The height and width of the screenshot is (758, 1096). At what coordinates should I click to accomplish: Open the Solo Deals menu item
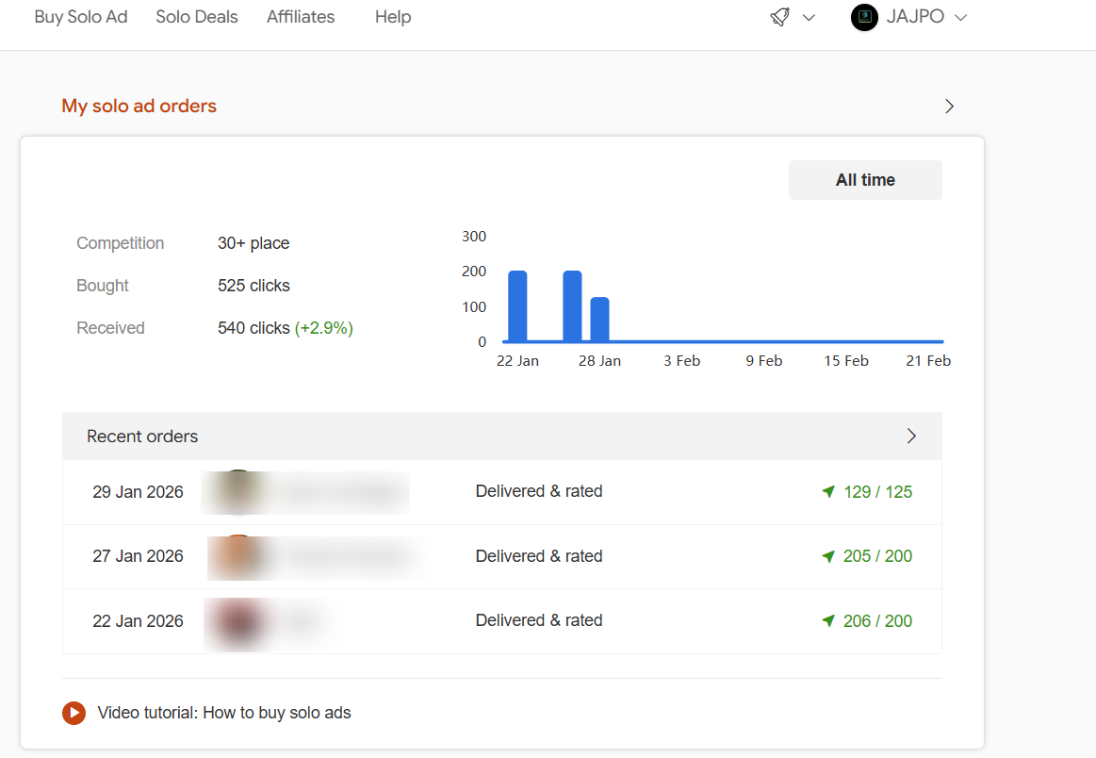[197, 17]
